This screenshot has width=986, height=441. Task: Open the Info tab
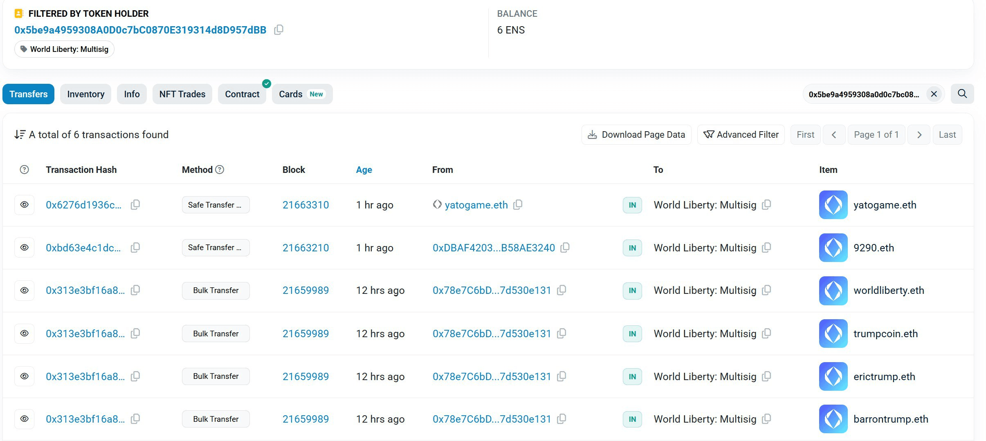(x=132, y=94)
